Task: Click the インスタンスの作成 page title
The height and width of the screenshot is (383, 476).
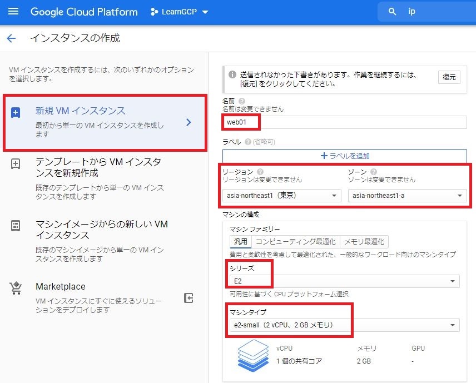Action: tap(75, 38)
